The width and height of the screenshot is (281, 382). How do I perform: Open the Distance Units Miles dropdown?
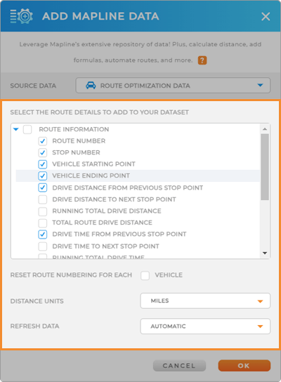tap(205, 301)
